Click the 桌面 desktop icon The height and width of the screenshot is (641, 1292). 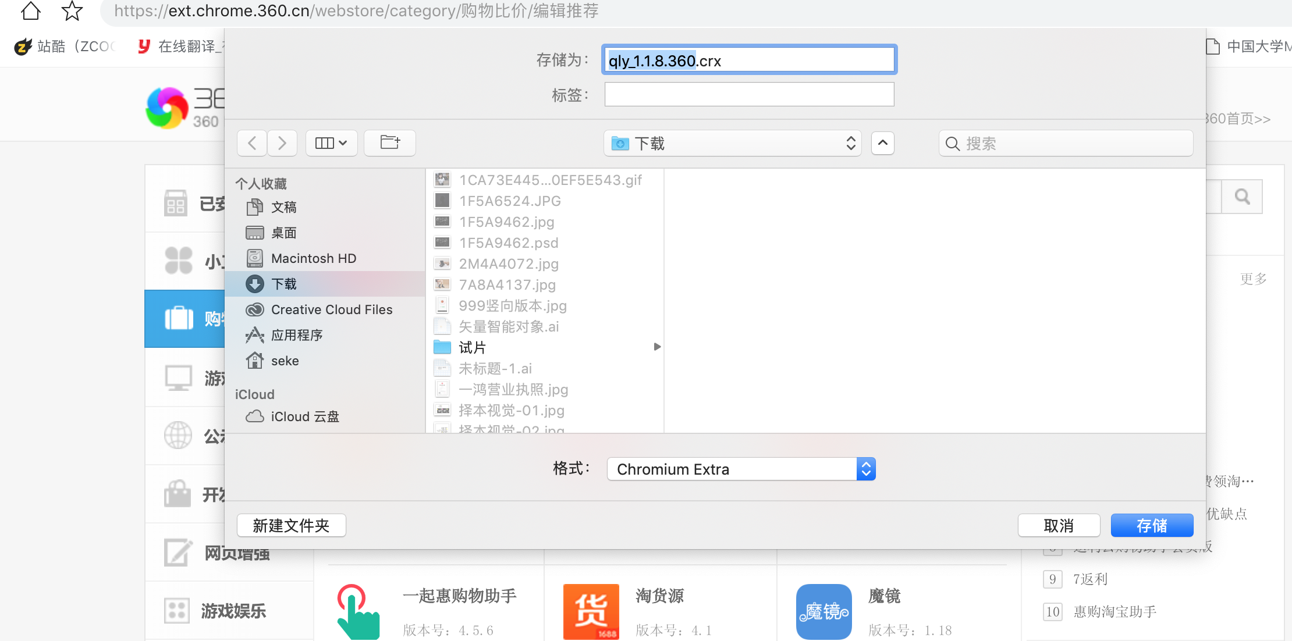[x=254, y=233]
